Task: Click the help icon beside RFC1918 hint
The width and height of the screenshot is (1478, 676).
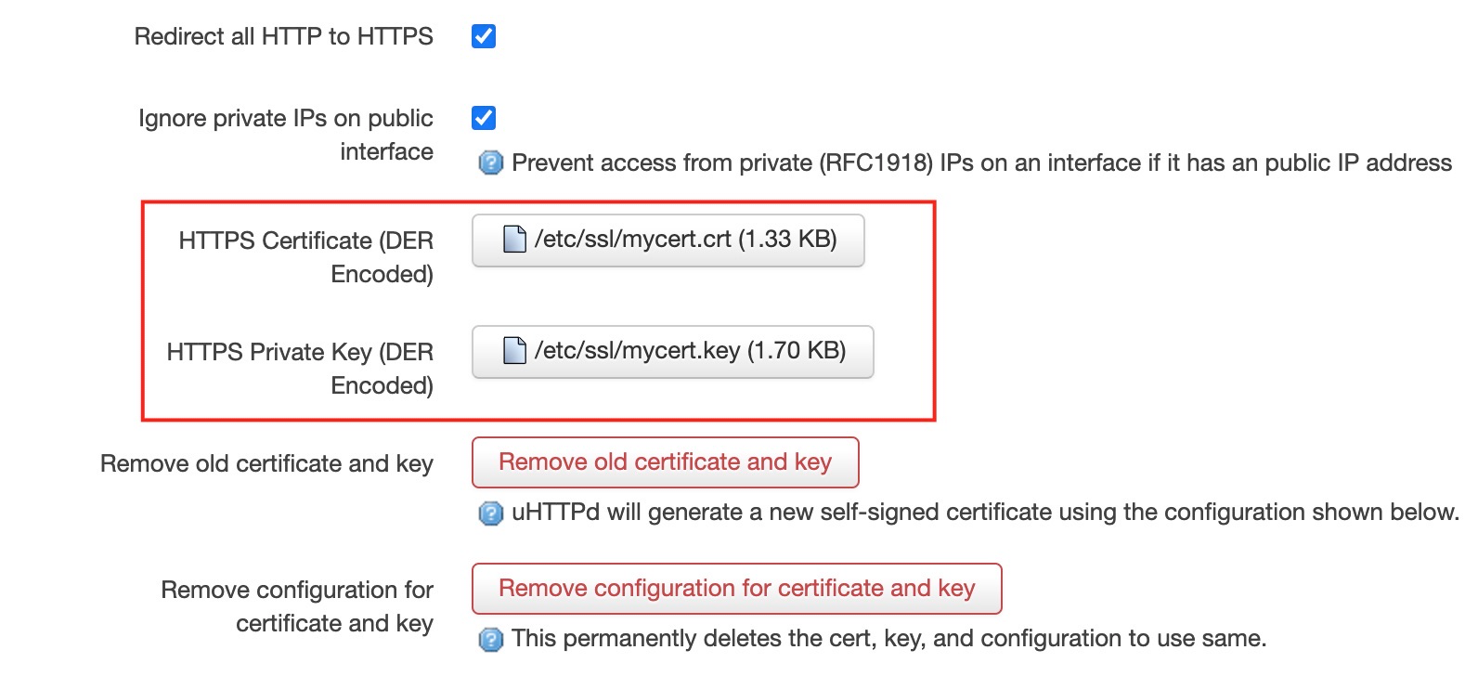Action: (490, 163)
